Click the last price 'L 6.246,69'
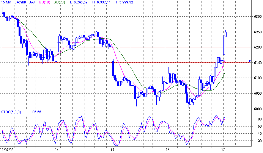The image size is (263, 153). (x=79, y=2)
